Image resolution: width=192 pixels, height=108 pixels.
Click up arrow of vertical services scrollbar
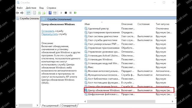coord(176,24)
